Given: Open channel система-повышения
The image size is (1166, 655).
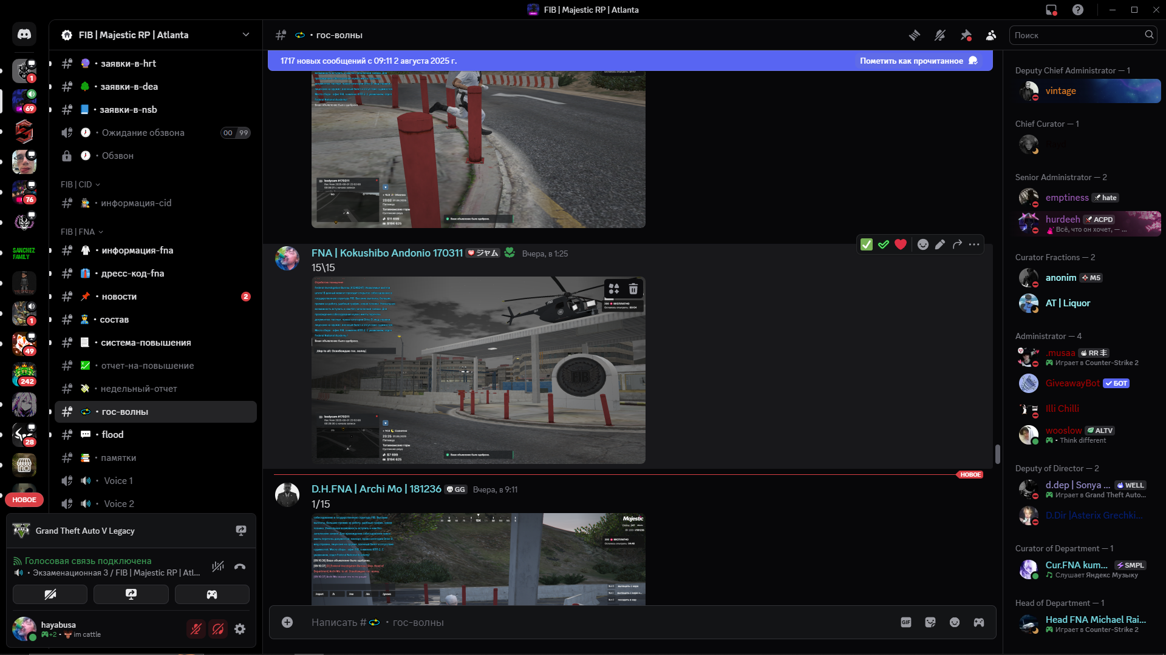Looking at the screenshot, I should [155, 343].
